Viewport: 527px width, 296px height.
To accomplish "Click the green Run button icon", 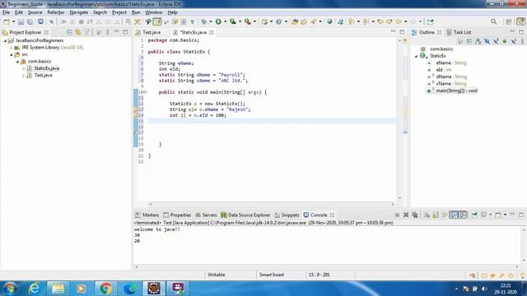I will tap(218, 22).
